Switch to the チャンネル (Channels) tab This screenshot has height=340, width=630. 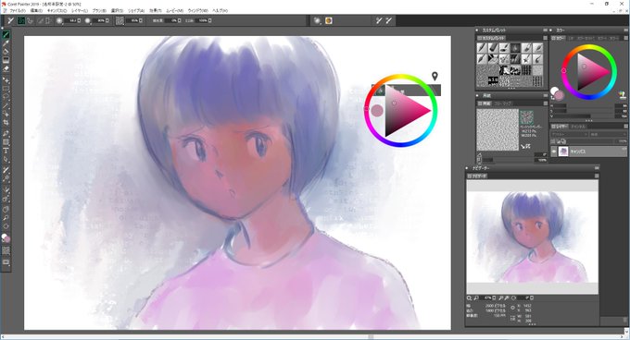[578, 127]
